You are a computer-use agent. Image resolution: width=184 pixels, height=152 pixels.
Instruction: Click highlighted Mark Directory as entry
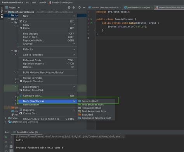48,101
